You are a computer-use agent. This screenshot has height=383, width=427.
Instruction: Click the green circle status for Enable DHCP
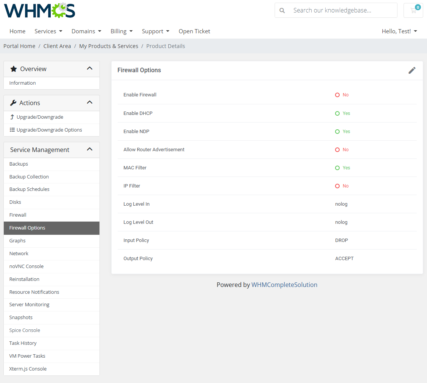pos(337,113)
